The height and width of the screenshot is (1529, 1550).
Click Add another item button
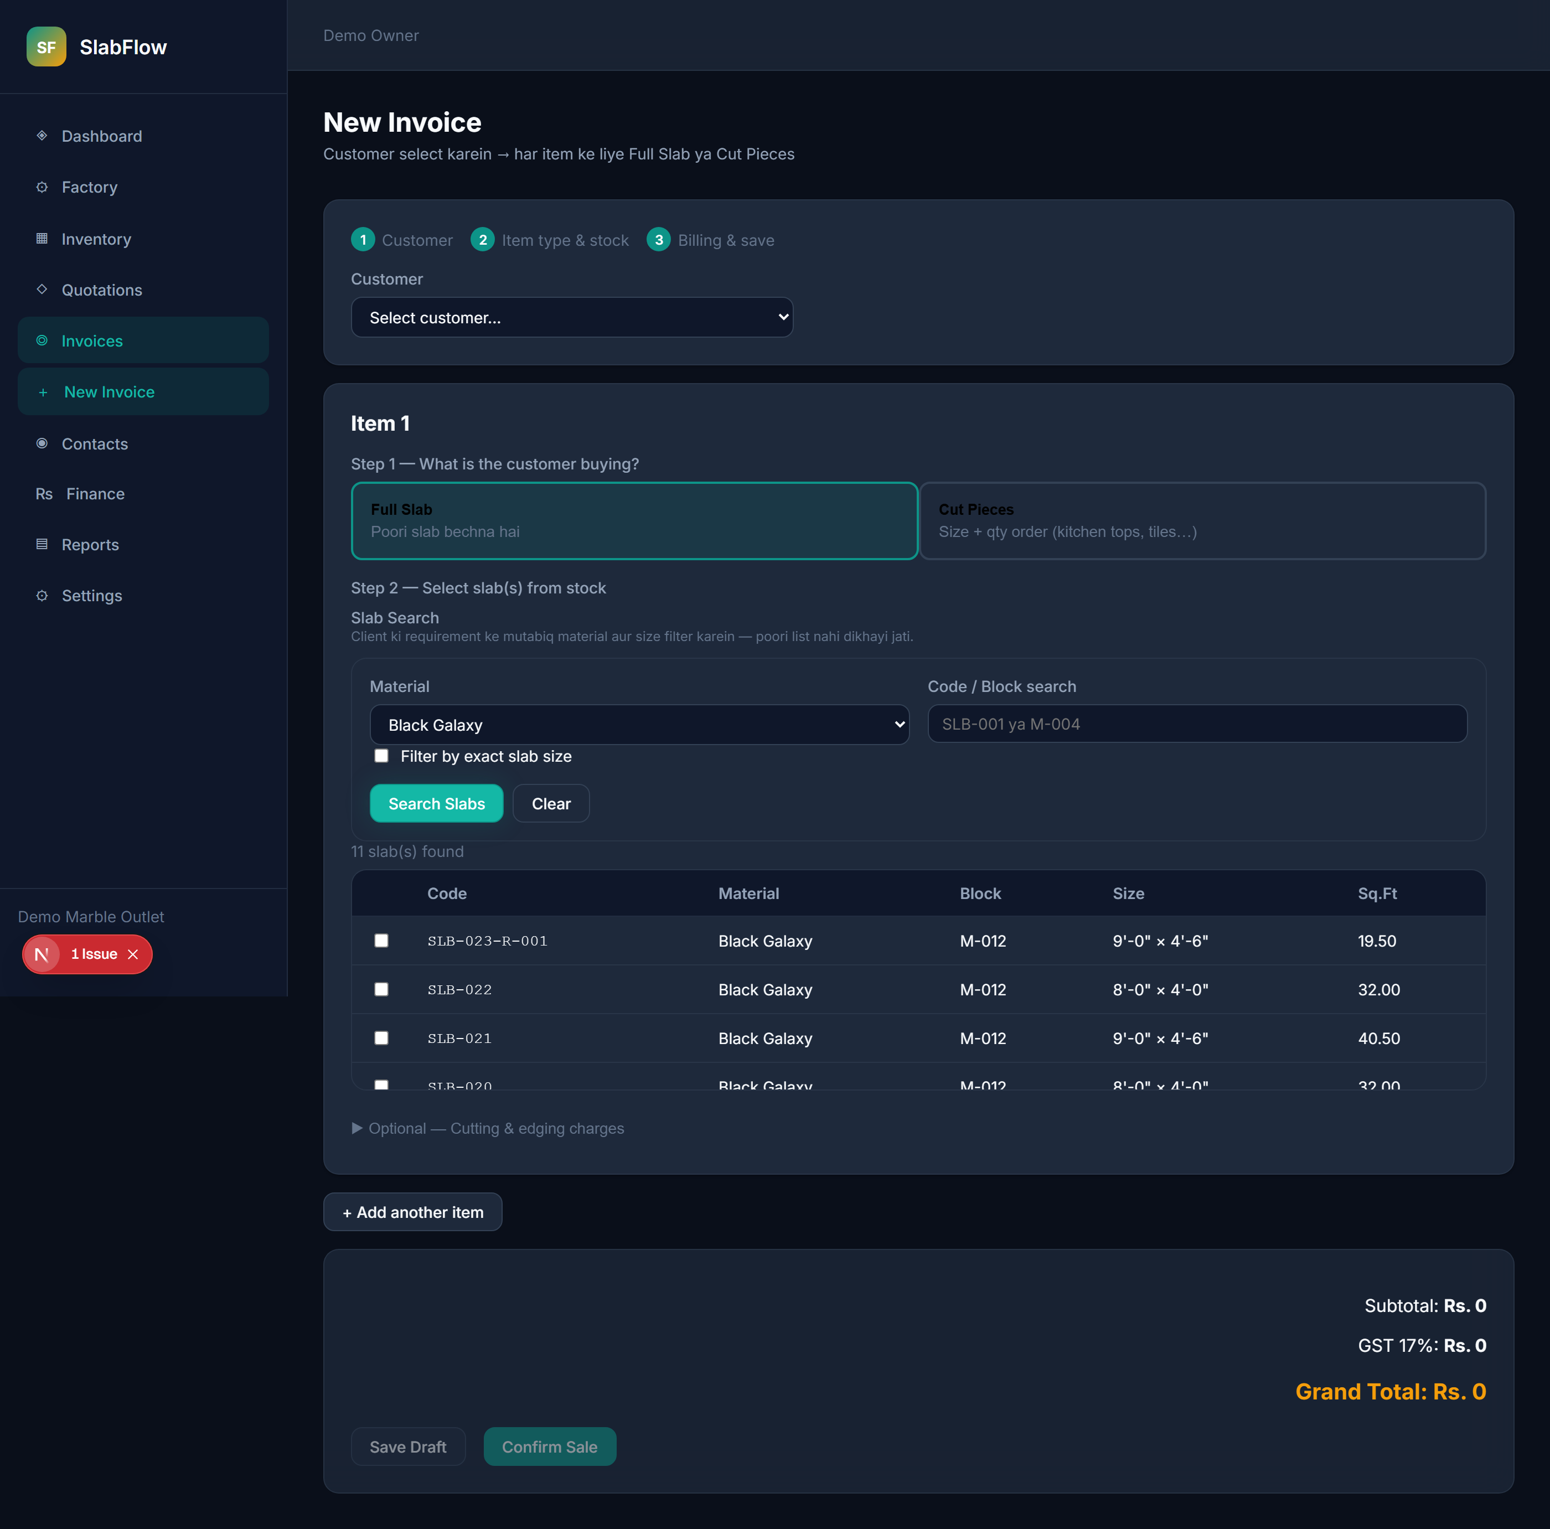[x=412, y=1212]
